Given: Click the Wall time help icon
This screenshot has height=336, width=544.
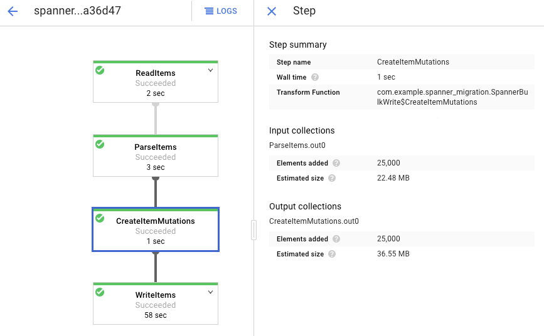Looking at the screenshot, I should pyautogui.click(x=315, y=78).
